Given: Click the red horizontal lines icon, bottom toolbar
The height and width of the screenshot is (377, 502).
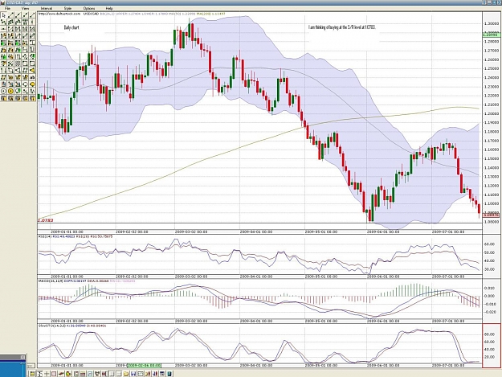Looking at the screenshot, I should 83,374.
